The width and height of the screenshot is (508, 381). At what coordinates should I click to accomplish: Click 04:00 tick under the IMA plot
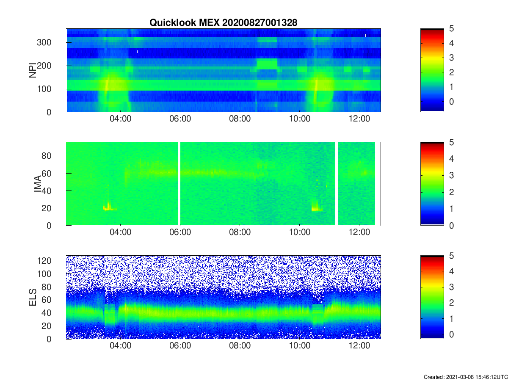coord(121,233)
